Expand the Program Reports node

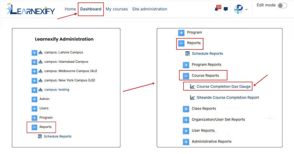coord(186,65)
